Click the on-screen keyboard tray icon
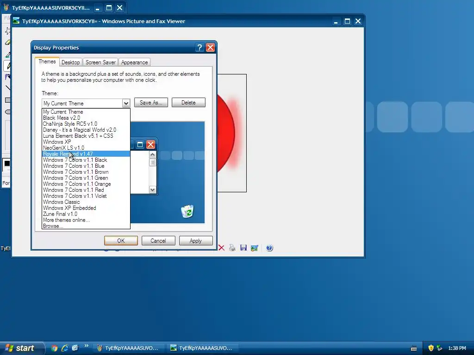474x355 pixels. pos(414,349)
